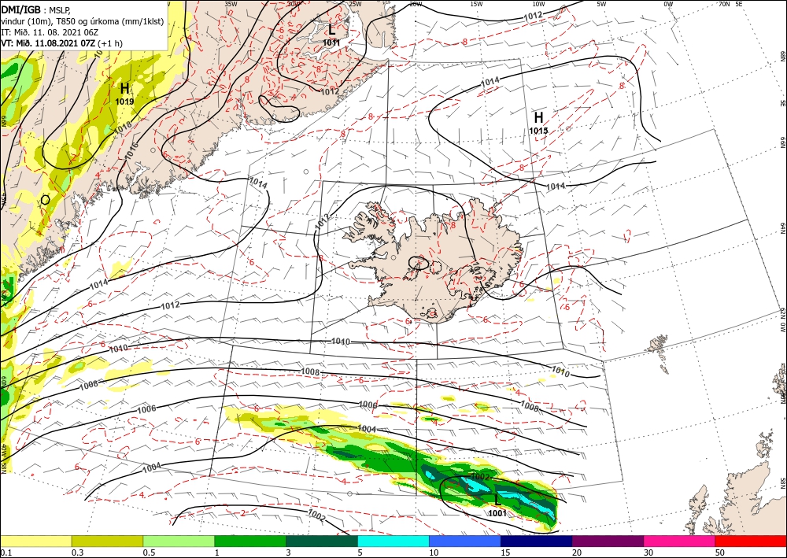This screenshot has width=787, height=558.
Task: Click the 1016 isobar label
Action: 131,150
